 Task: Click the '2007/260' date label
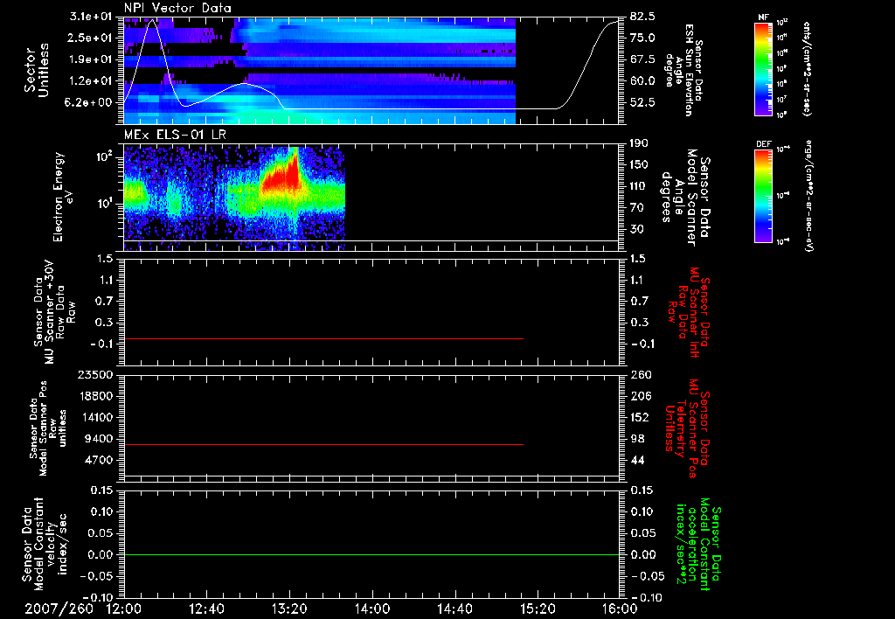[x=59, y=609]
